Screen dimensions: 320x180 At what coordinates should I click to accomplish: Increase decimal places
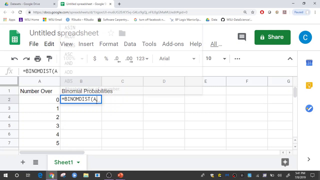[129, 59]
